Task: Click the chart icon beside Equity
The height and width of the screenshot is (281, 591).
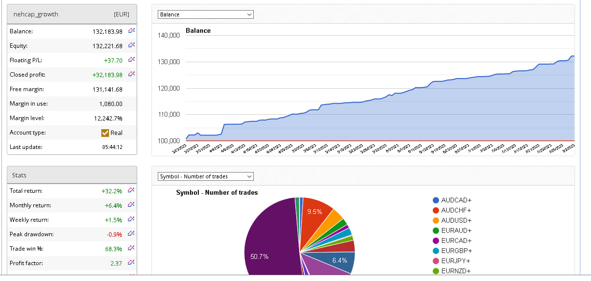Action: (x=131, y=45)
